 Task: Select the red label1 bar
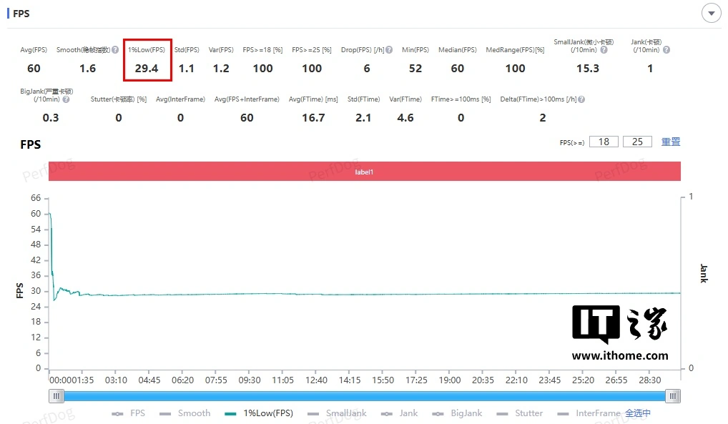coord(365,172)
